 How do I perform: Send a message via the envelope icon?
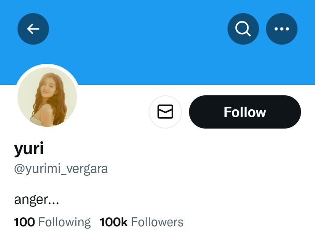[x=165, y=112]
